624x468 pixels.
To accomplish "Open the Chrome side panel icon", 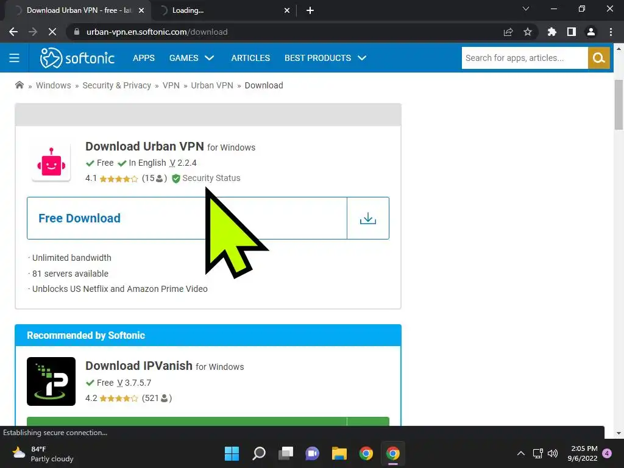I will tap(572, 32).
